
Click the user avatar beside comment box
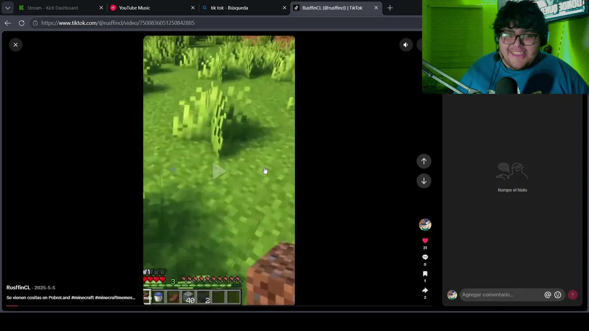[452, 295]
